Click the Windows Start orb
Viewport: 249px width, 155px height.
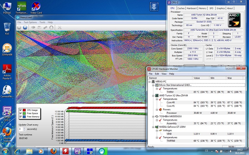pyautogui.click(x=6, y=151)
